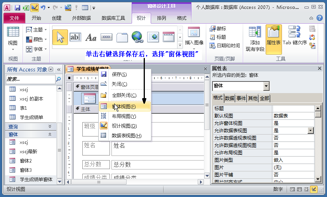Viewport: 327px width, 197px height.
Task: Click the Undo arrow icon
Action: (43, 8)
